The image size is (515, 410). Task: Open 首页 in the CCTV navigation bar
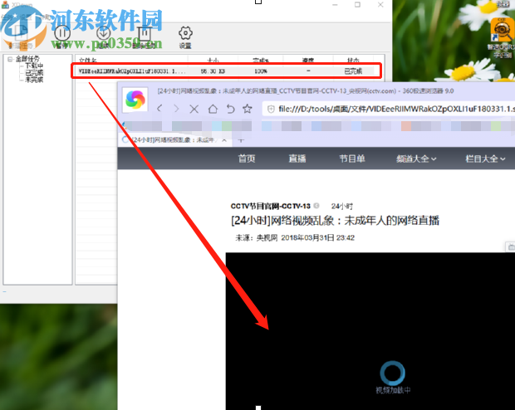pos(247,159)
